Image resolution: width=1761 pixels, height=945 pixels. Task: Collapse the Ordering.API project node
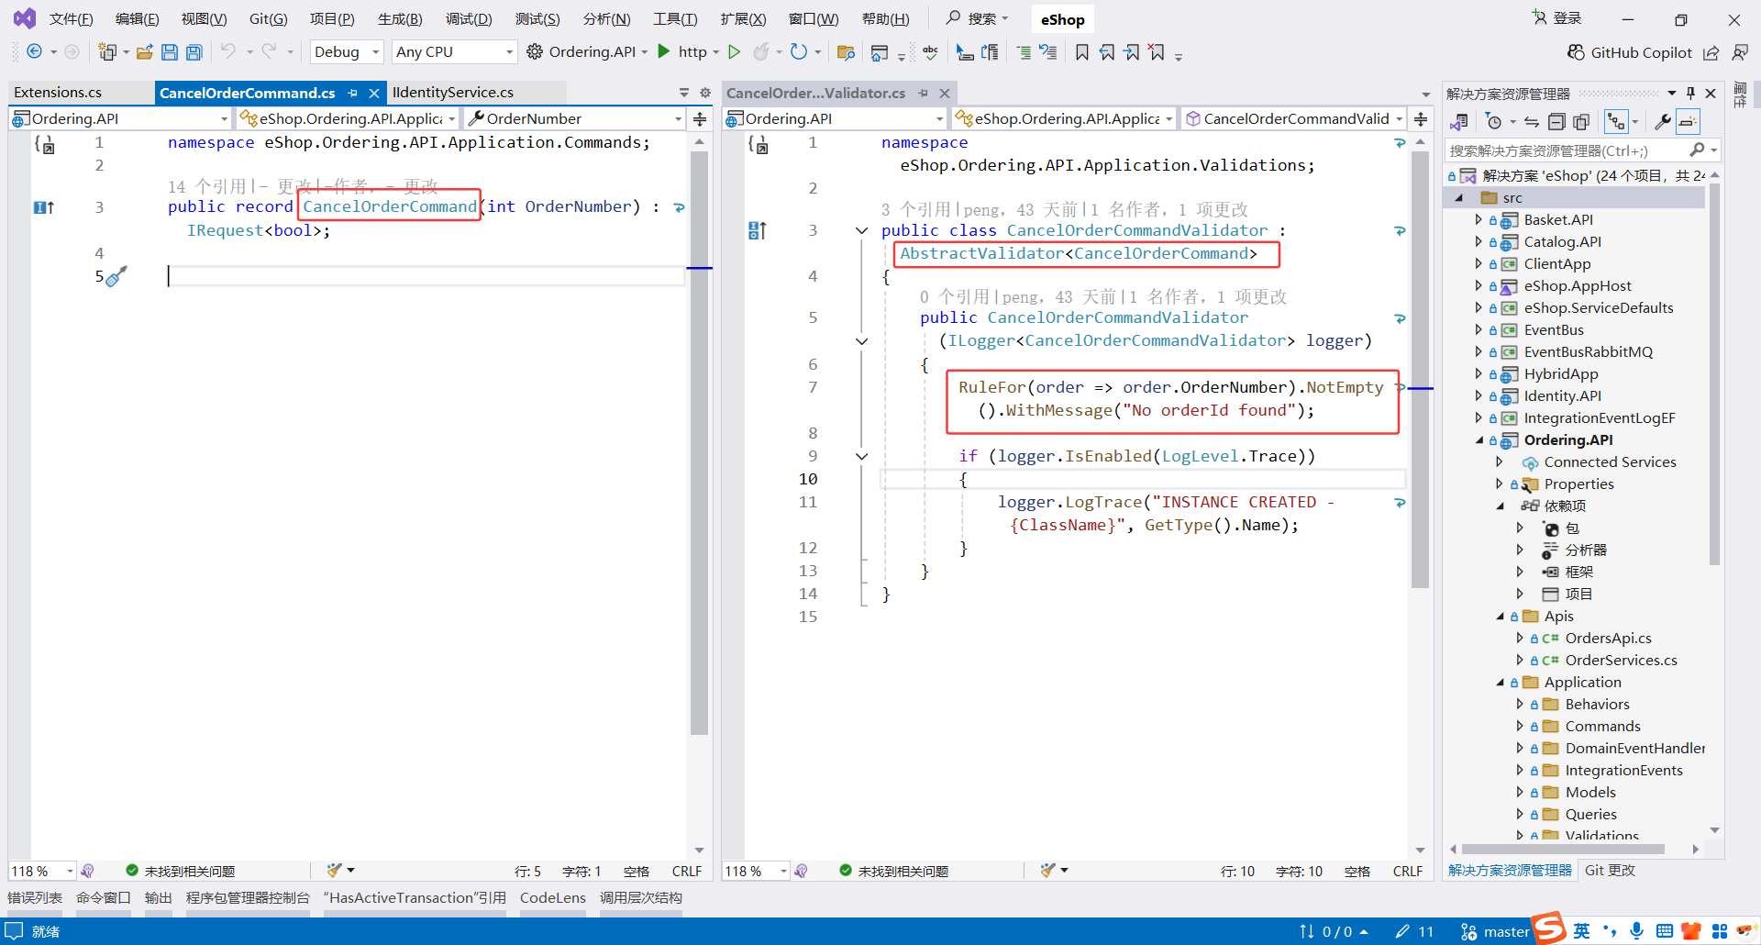point(1479,440)
